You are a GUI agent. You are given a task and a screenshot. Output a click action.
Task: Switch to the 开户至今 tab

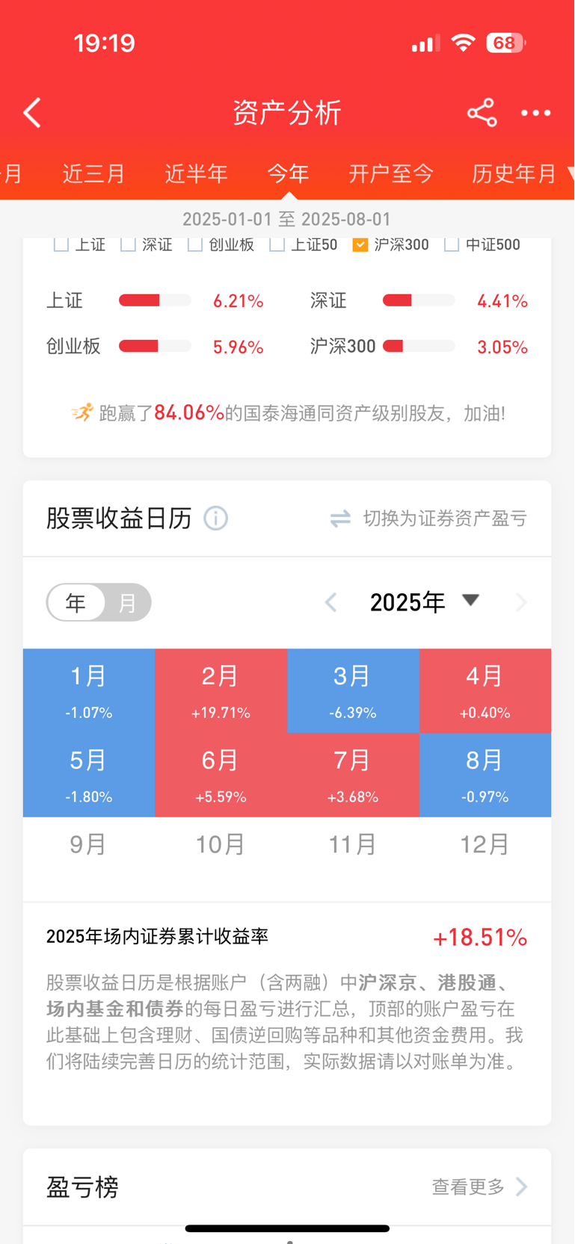[x=391, y=173]
